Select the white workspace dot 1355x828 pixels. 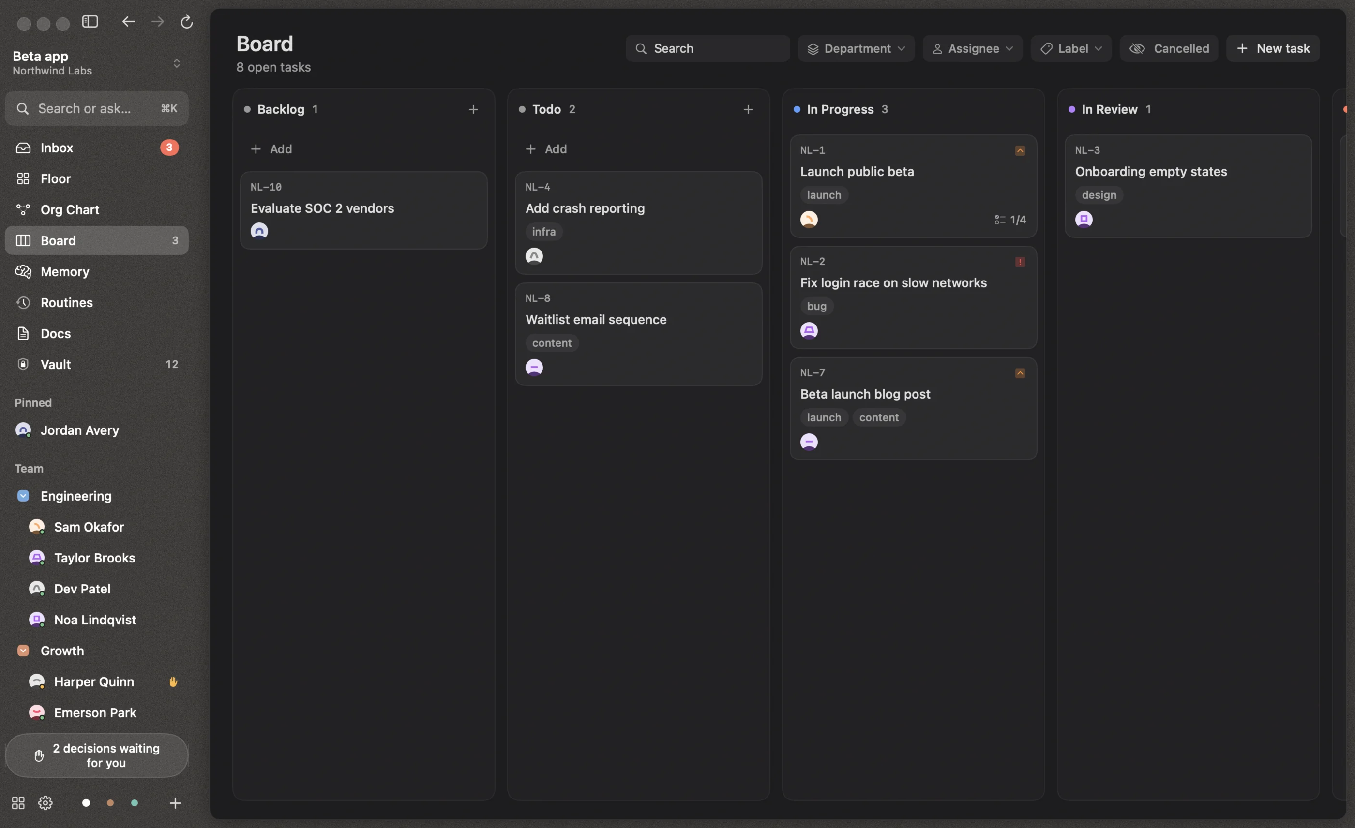tap(86, 803)
